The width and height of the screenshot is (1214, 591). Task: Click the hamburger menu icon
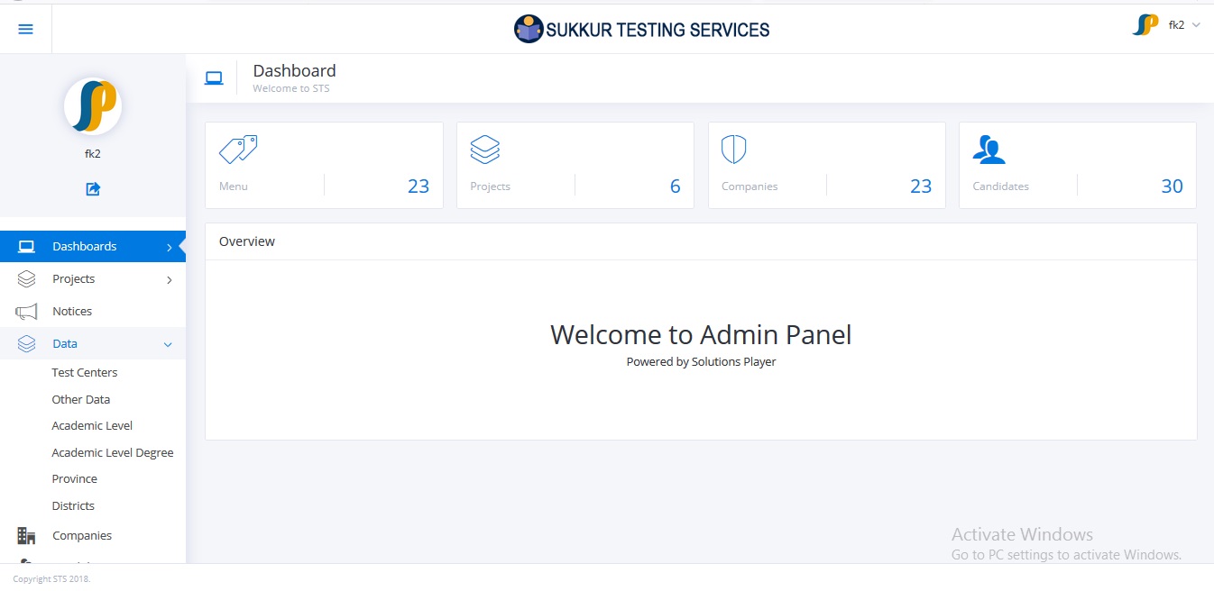pyautogui.click(x=25, y=29)
